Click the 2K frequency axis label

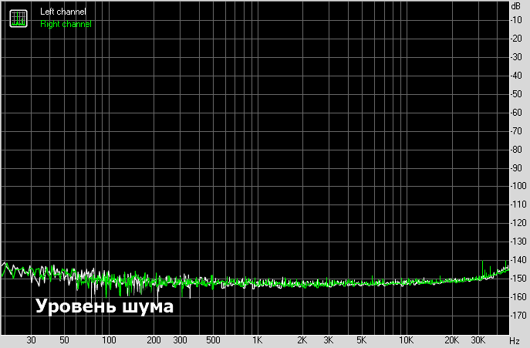[302, 340]
